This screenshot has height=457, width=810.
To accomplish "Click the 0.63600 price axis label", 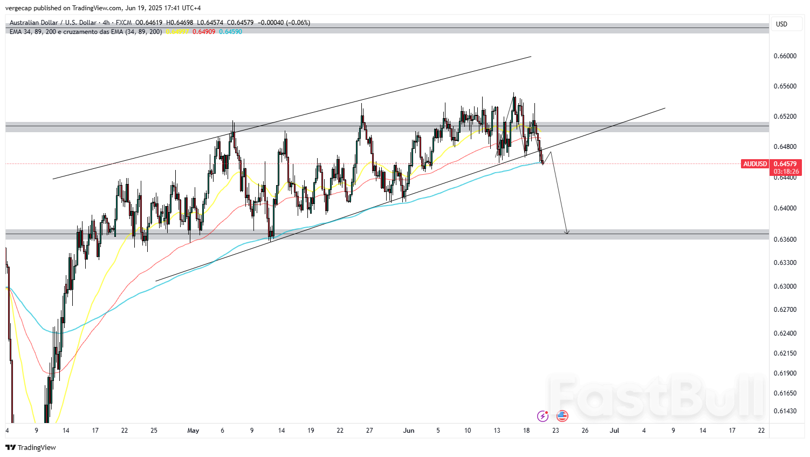I will click(x=785, y=240).
